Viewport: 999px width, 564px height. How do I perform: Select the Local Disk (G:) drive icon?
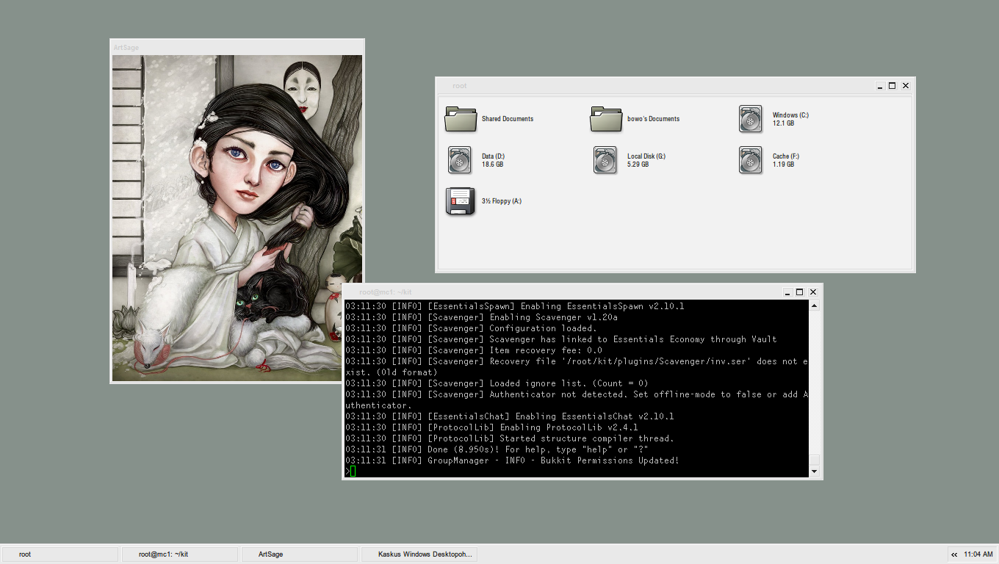[605, 160]
